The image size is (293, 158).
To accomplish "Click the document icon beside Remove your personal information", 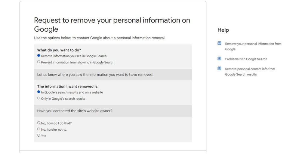I will point(219,43).
